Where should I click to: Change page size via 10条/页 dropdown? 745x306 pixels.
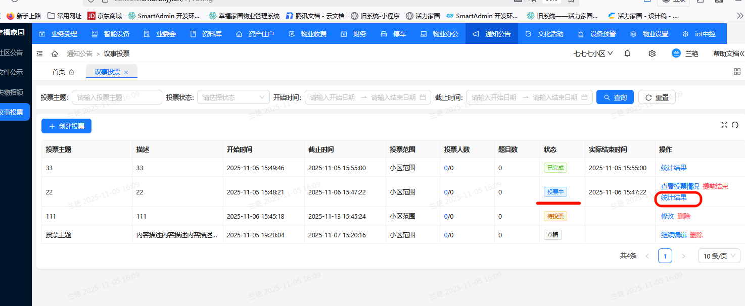point(719,256)
